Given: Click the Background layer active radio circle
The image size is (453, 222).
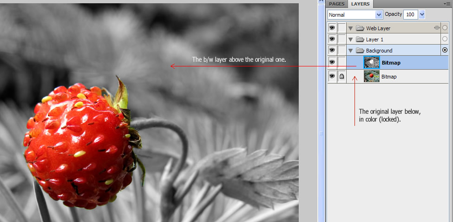Looking at the screenshot, I should point(445,50).
